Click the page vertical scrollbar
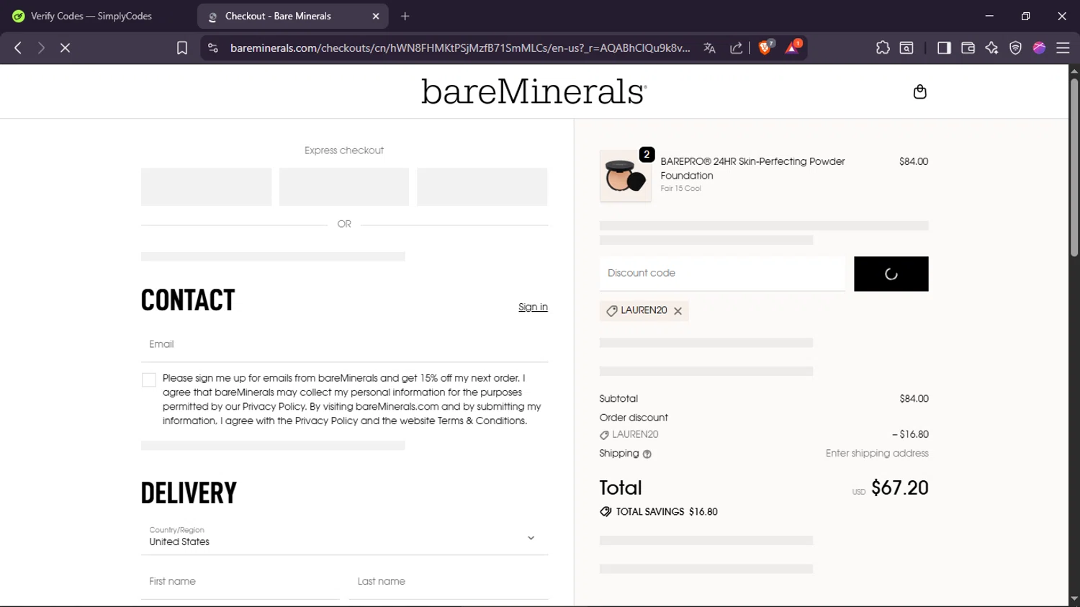This screenshot has height=607, width=1080. [x=1074, y=167]
